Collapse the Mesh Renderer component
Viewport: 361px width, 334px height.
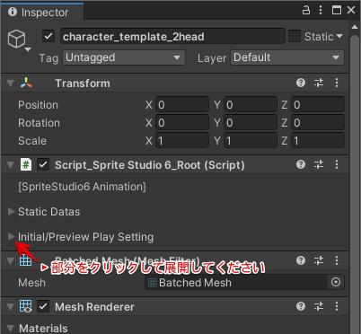tap(11, 307)
